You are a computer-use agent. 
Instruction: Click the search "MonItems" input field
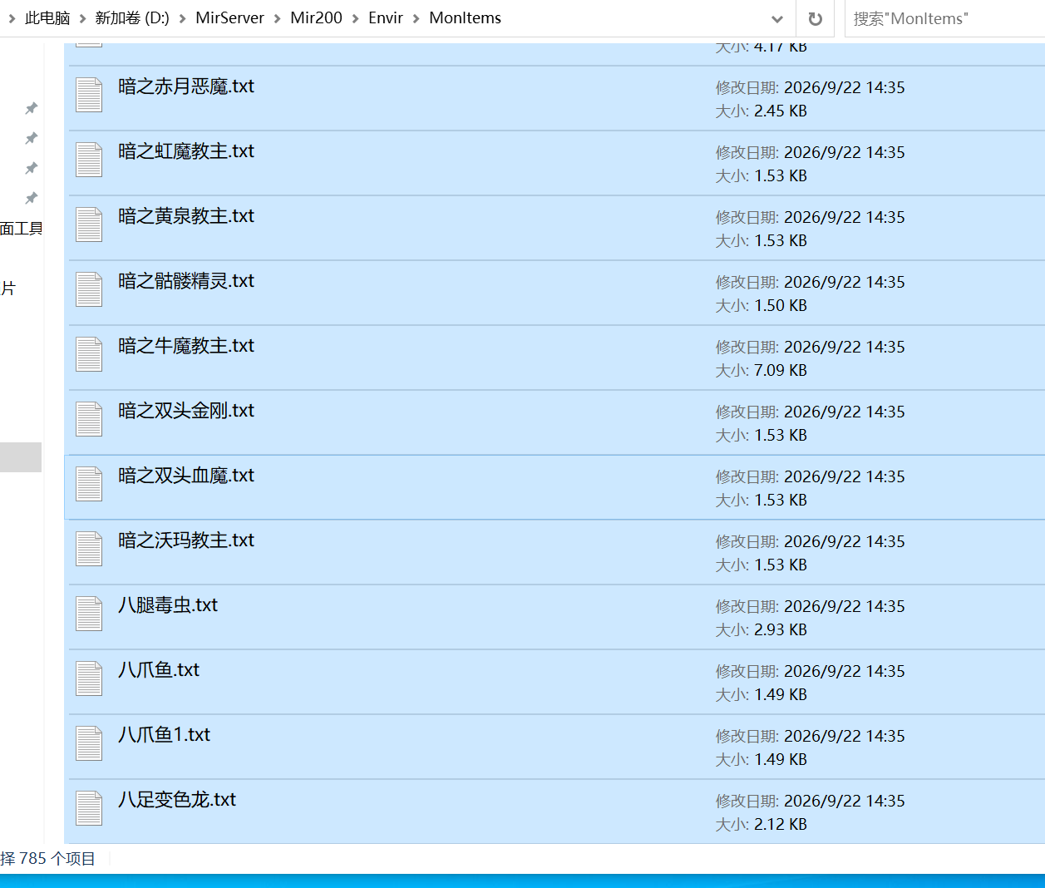(x=944, y=18)
